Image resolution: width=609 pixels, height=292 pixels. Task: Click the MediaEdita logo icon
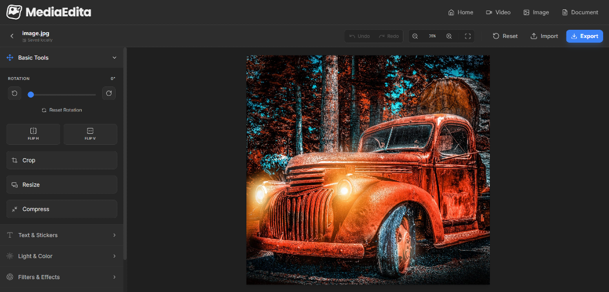14,12
